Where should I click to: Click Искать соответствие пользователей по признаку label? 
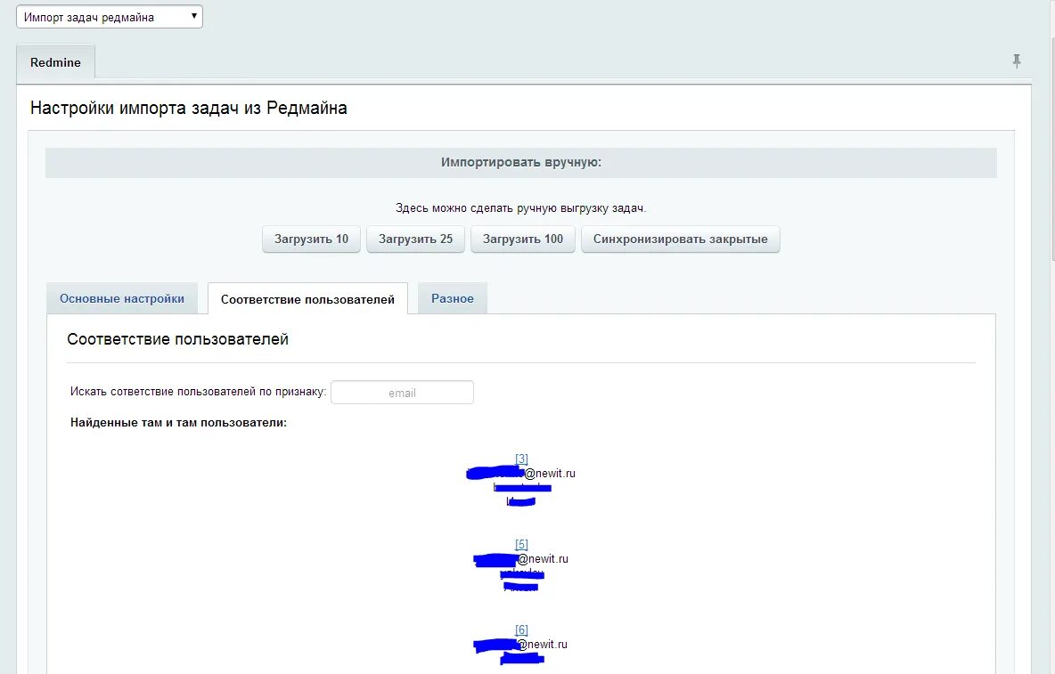point(198,391)
